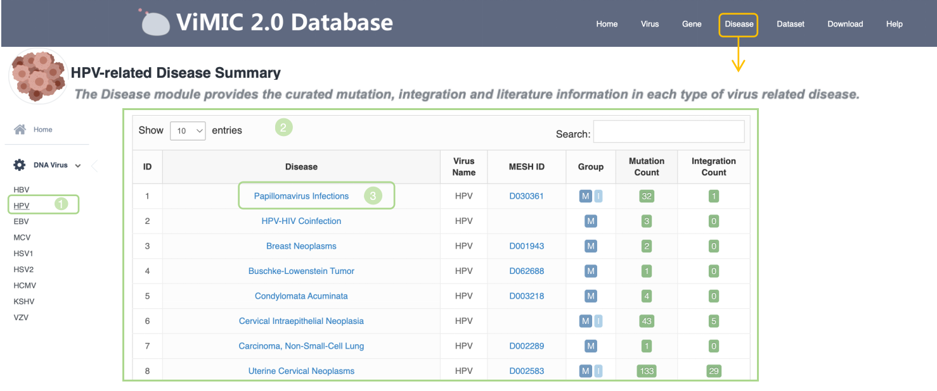Image resolution: width=937 pixels, height=391 pixels.
Task: Open the Disease menu in the top navigation
Action: tap(739, 24)
